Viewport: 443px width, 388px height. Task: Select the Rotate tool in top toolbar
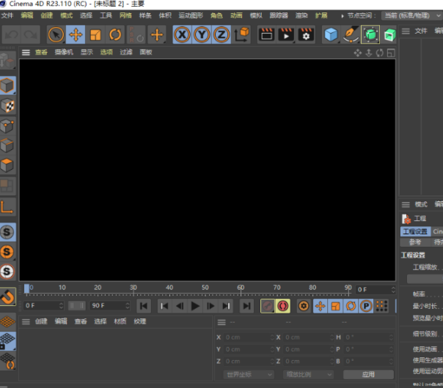[115, 34]
